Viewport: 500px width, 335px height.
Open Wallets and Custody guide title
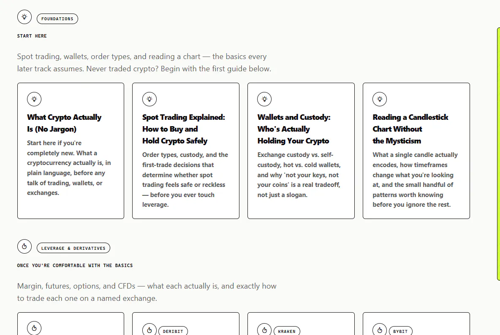point(294,129)
